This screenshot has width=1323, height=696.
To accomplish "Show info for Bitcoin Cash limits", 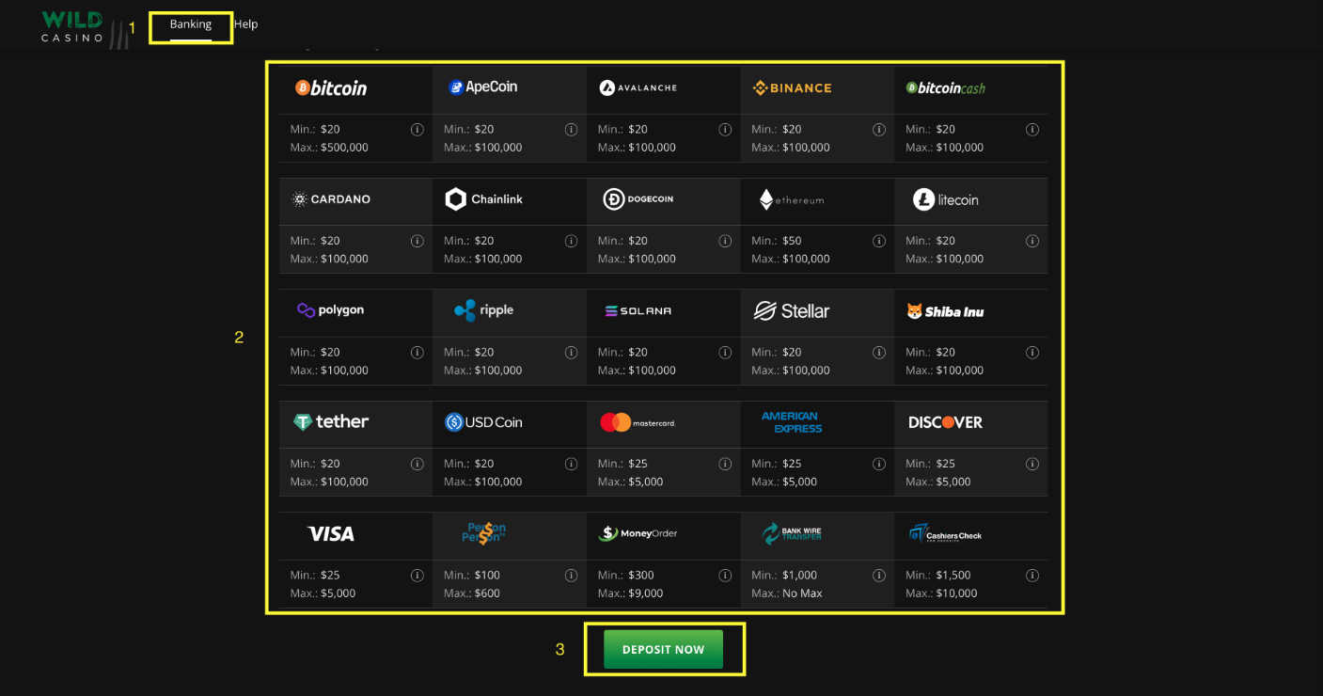I will point(1032,130).
